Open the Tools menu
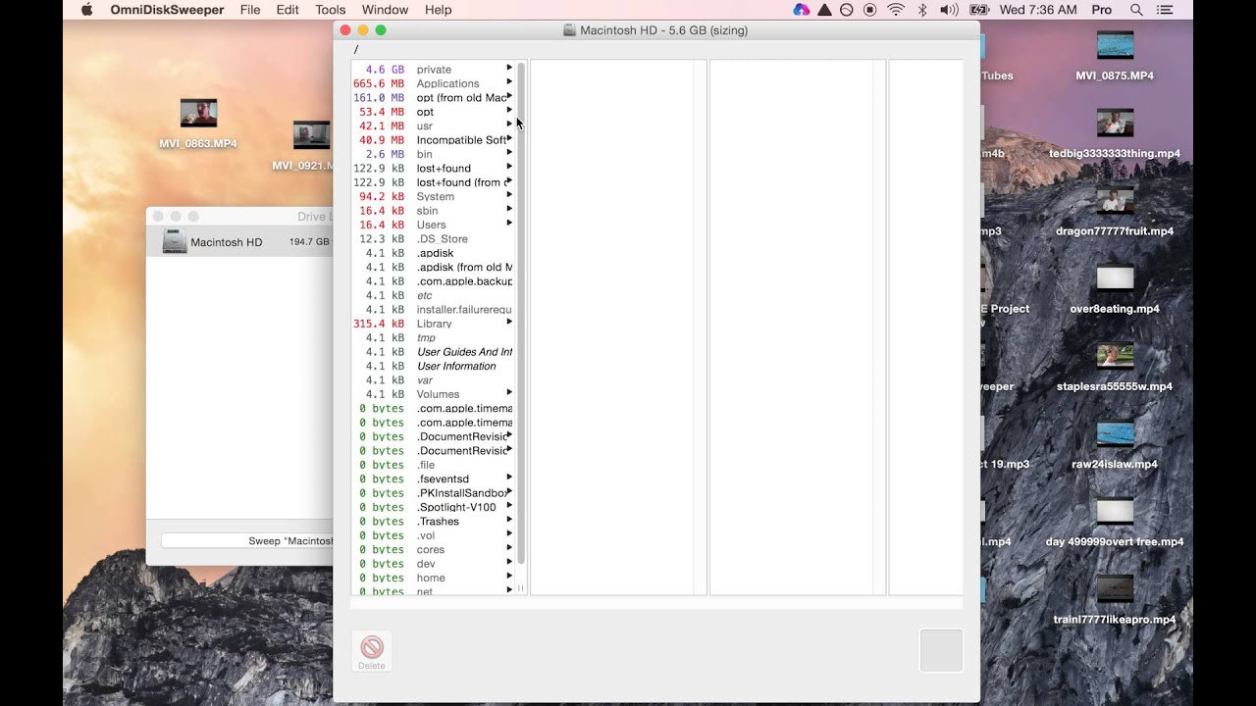The height and width of the screenshot is (706, 1256). pos(331,10)
